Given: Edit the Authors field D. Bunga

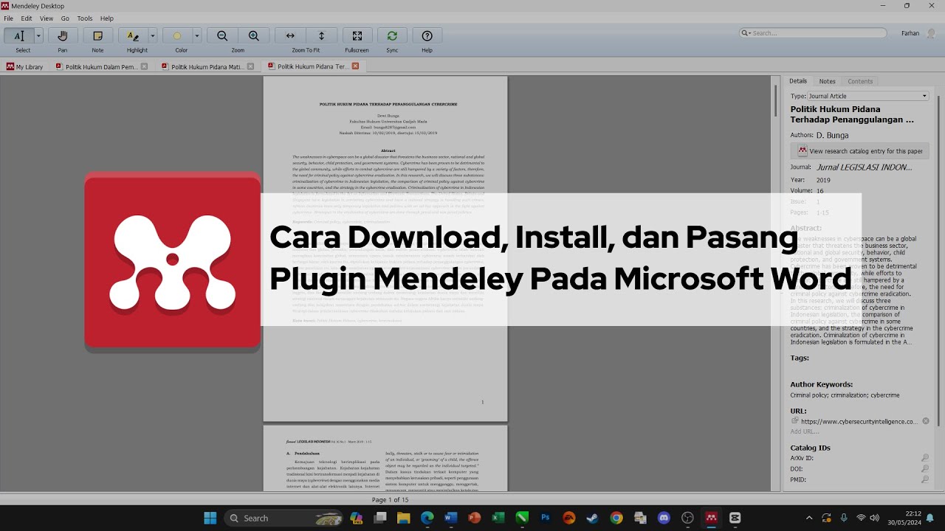Looking at the screenshot, I should click(x=833, y=136).
